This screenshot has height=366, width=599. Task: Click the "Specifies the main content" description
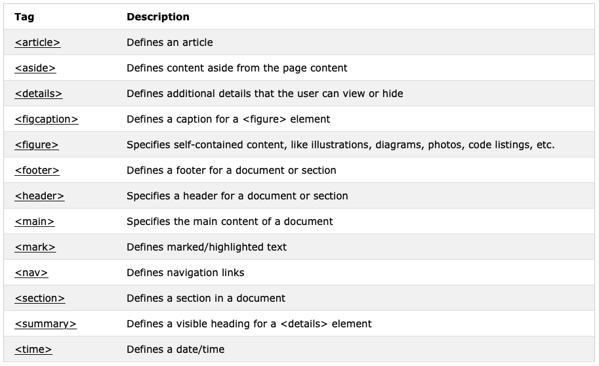[x=230, y=222]
